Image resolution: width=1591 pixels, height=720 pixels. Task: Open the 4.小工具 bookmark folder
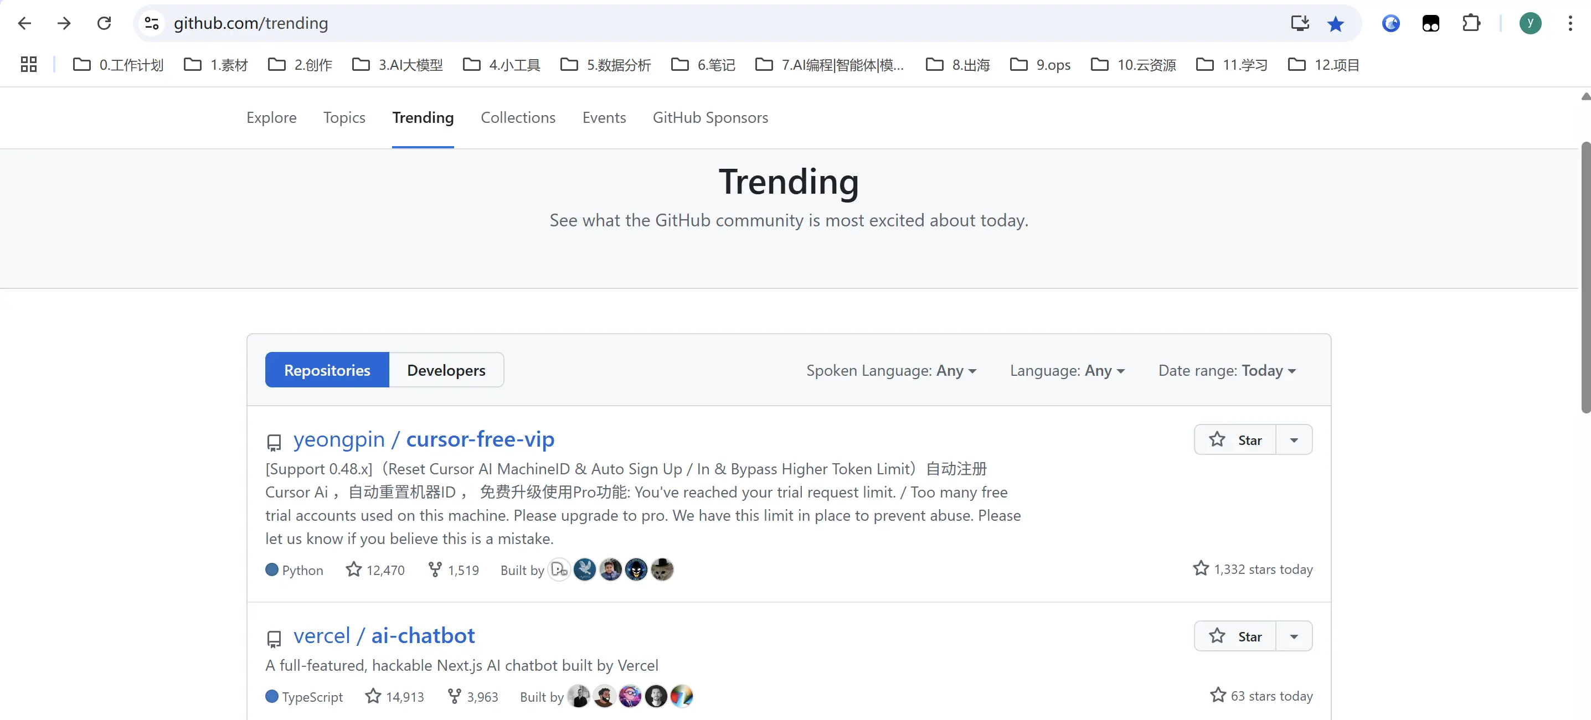501,64
